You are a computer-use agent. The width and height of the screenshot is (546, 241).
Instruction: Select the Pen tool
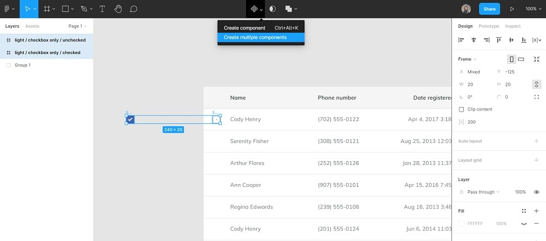click(x=83, y=9)
